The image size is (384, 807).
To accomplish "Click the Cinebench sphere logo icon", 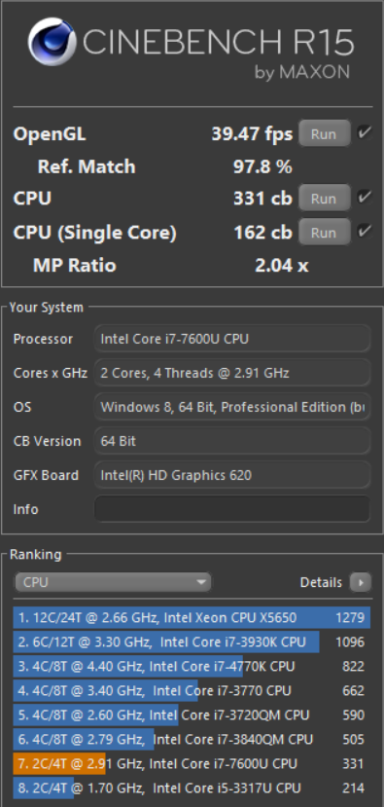I will pos(52,42).
